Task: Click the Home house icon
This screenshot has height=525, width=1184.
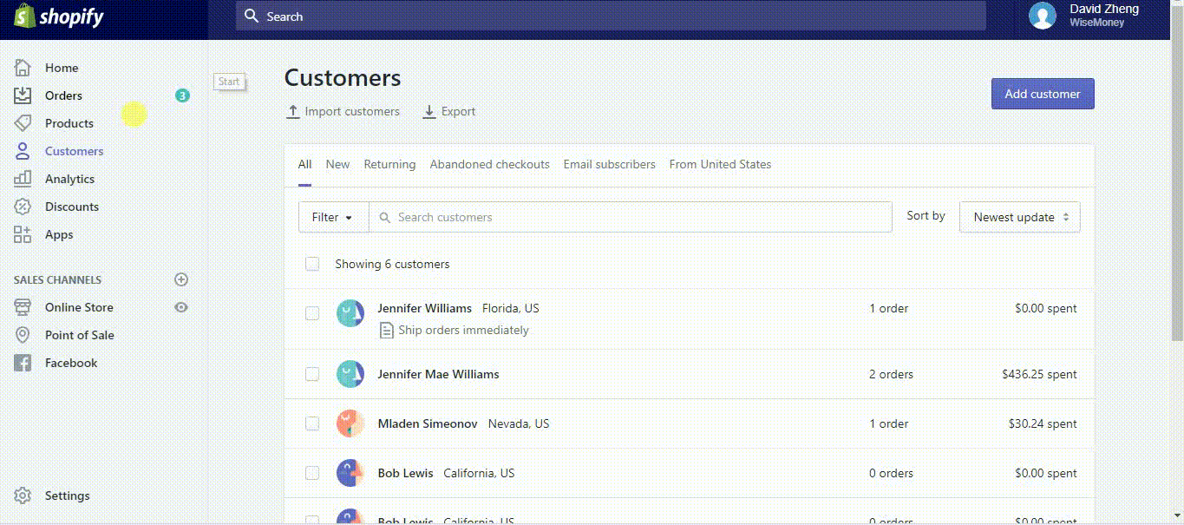Action: click(x=23, y=68)
